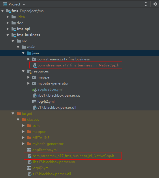The image size is (159, 178).
Task: Expand the mapper folder under classes
Action: pos(23,132)
